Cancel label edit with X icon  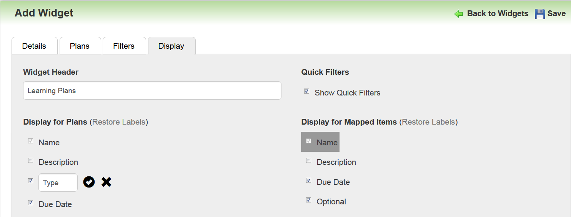click(107, 182)
